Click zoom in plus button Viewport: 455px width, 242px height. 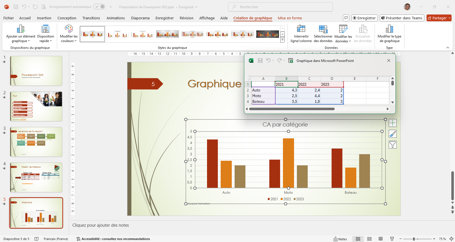tap(434, 239)
